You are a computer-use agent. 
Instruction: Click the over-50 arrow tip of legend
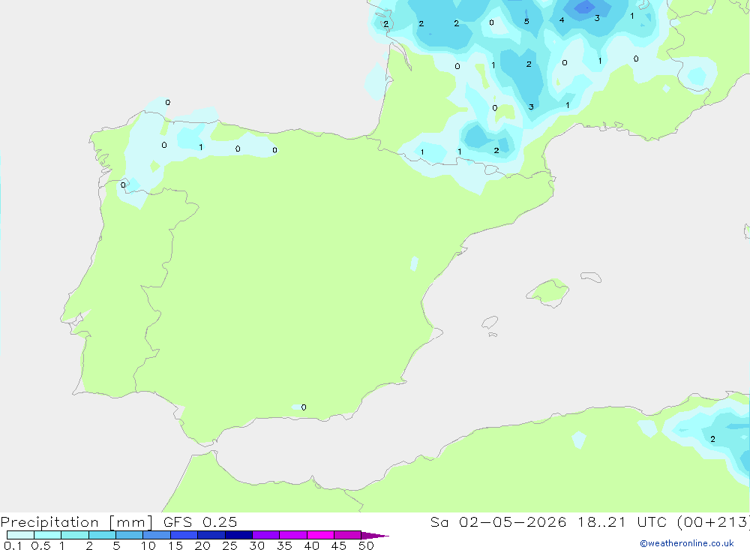[x=375, y=536]
